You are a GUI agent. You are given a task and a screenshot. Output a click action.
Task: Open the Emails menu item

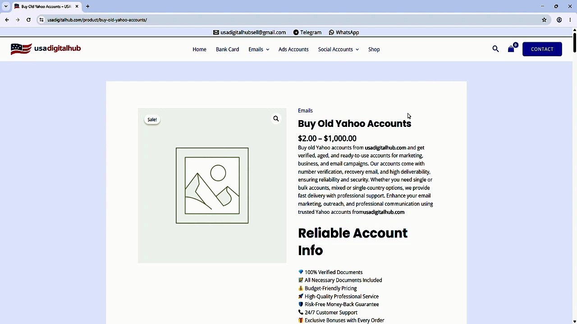pyautogui.click(x=256, y=49)
